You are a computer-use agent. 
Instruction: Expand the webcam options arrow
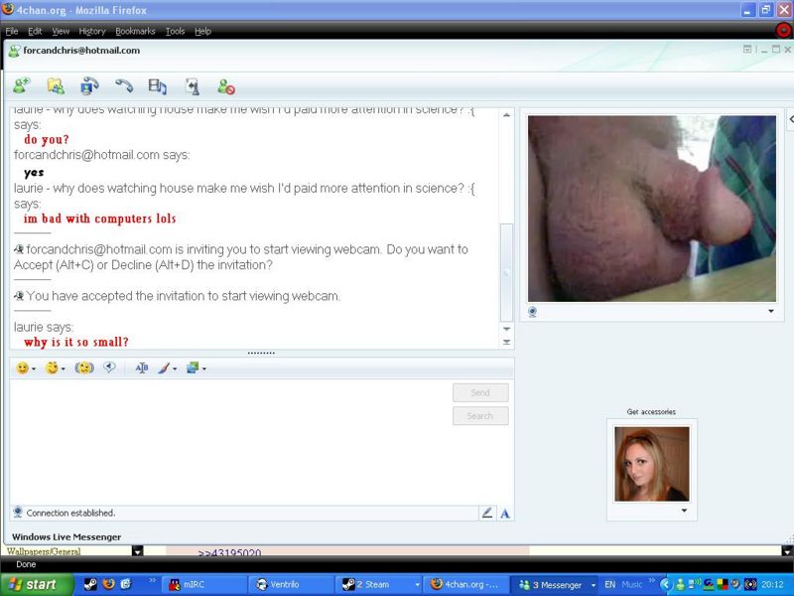(x=769, y=311)
